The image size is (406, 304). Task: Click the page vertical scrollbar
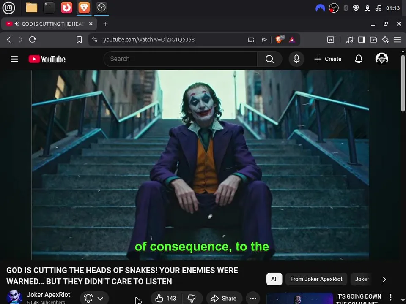click(x=403, y=83)
